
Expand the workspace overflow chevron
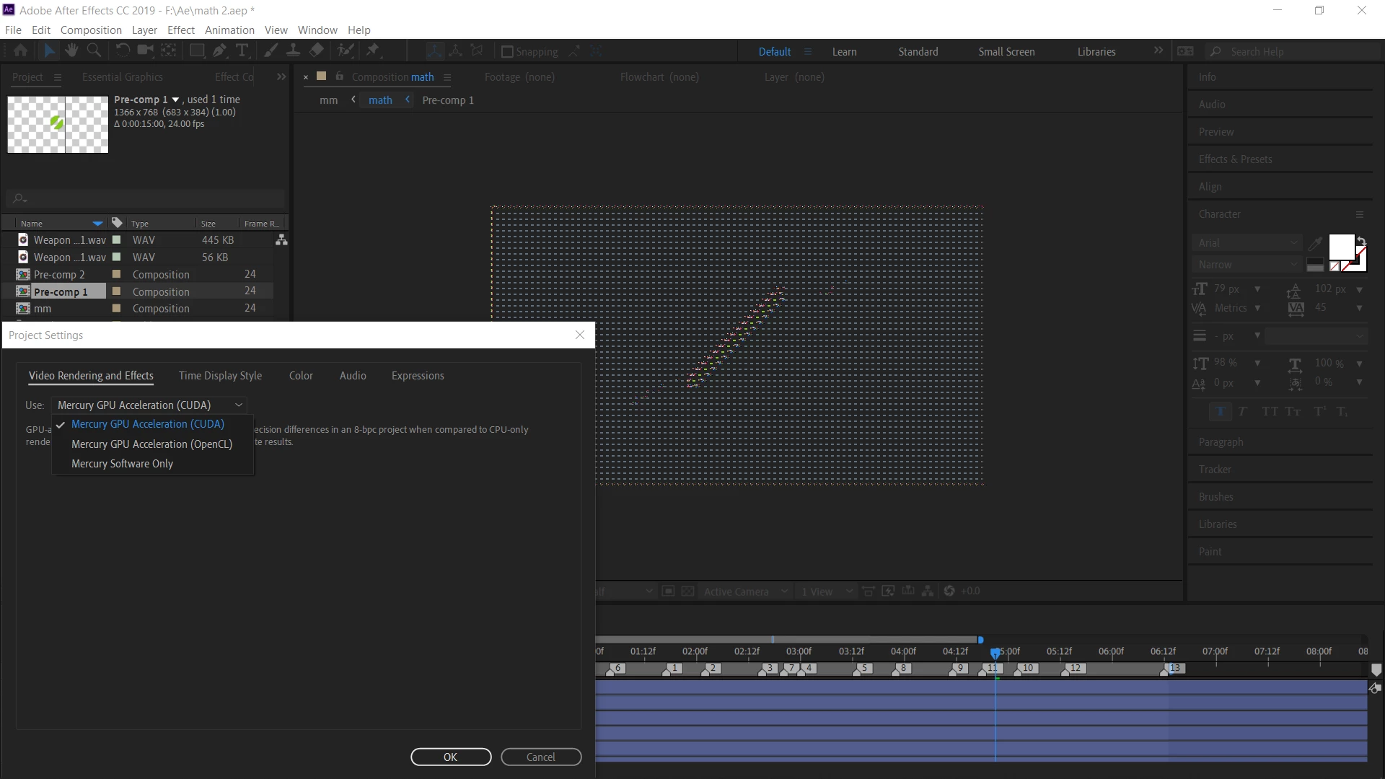[x=1158, y=50]
